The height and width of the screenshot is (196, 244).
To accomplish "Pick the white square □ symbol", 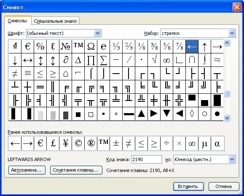I will coord(91,114).
